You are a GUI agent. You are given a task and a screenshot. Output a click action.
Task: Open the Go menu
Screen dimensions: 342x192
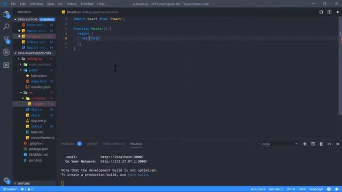60,4
